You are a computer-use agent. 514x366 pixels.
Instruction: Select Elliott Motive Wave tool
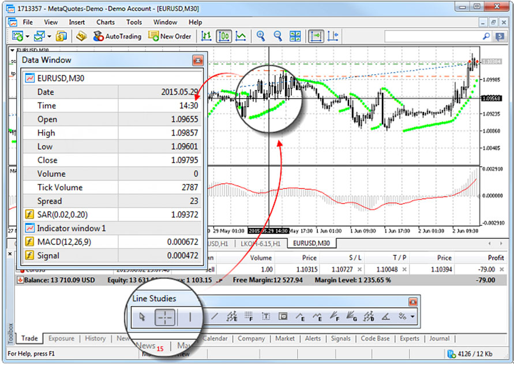[x=300, y=316]
